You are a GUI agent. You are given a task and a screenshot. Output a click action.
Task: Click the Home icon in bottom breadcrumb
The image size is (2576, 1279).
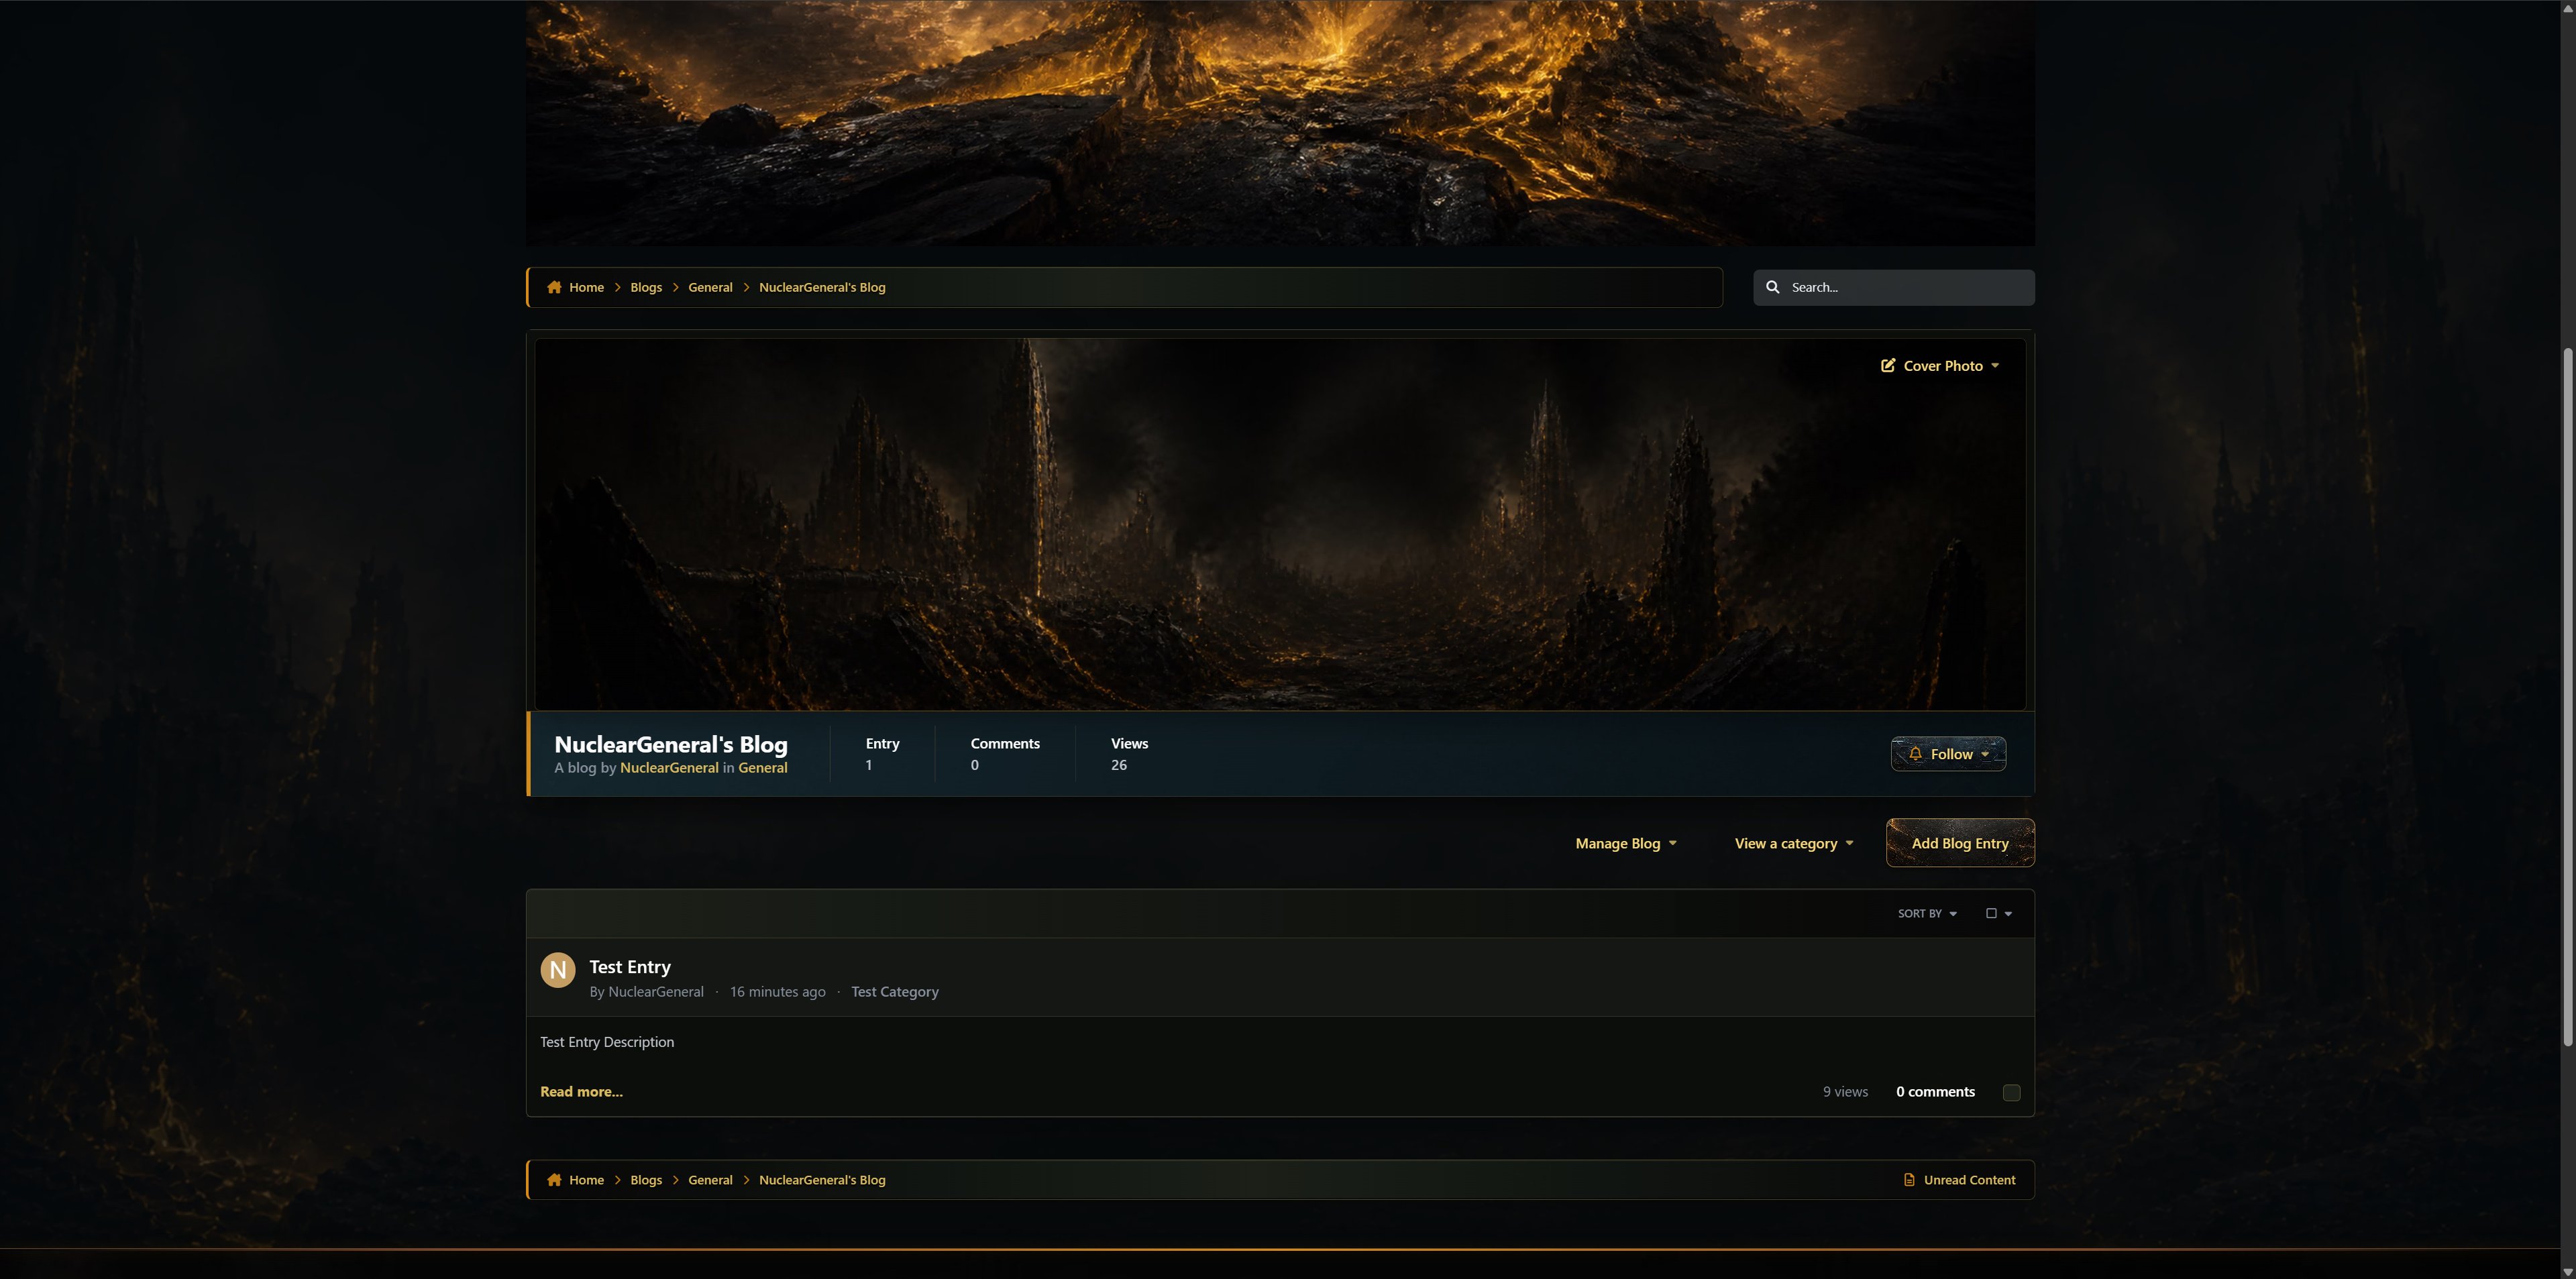[554, 1180]
